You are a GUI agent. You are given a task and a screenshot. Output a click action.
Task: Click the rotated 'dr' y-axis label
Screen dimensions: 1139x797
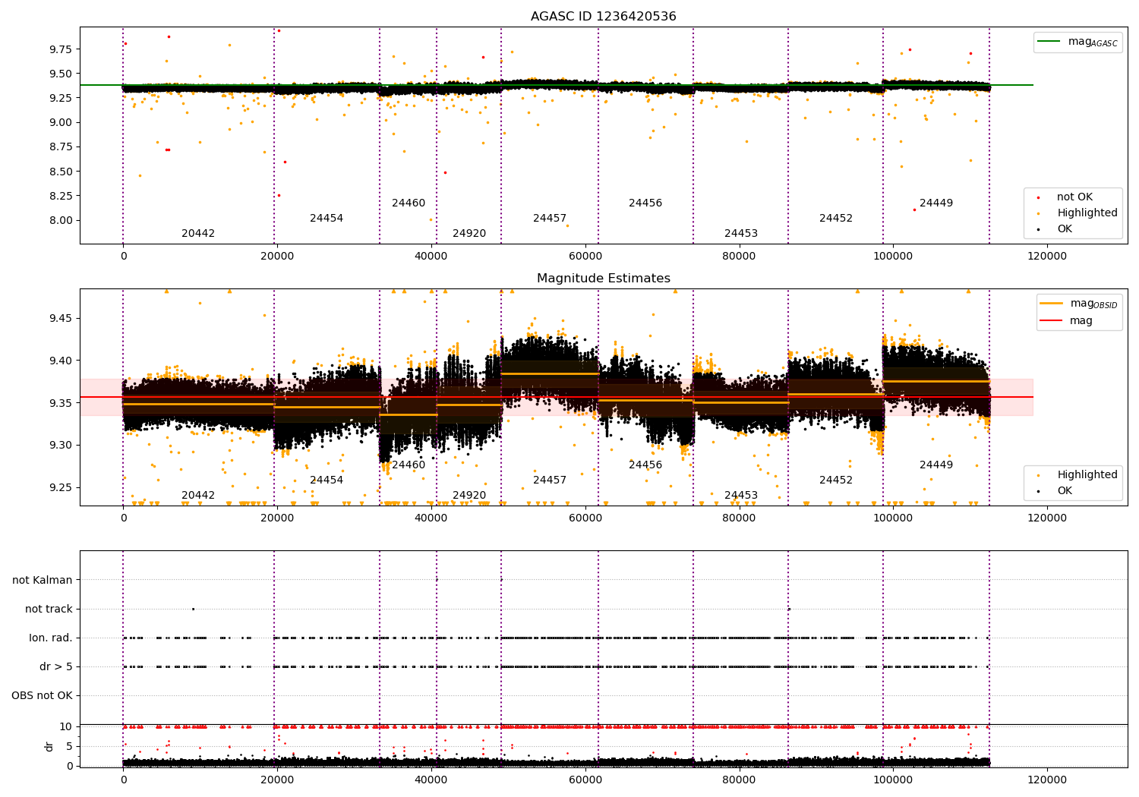point(49,746)
